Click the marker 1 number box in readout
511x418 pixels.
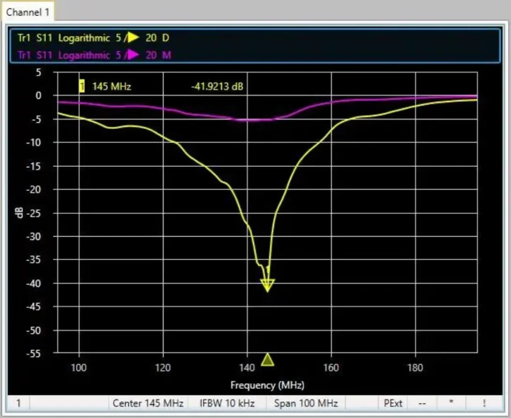82,86
